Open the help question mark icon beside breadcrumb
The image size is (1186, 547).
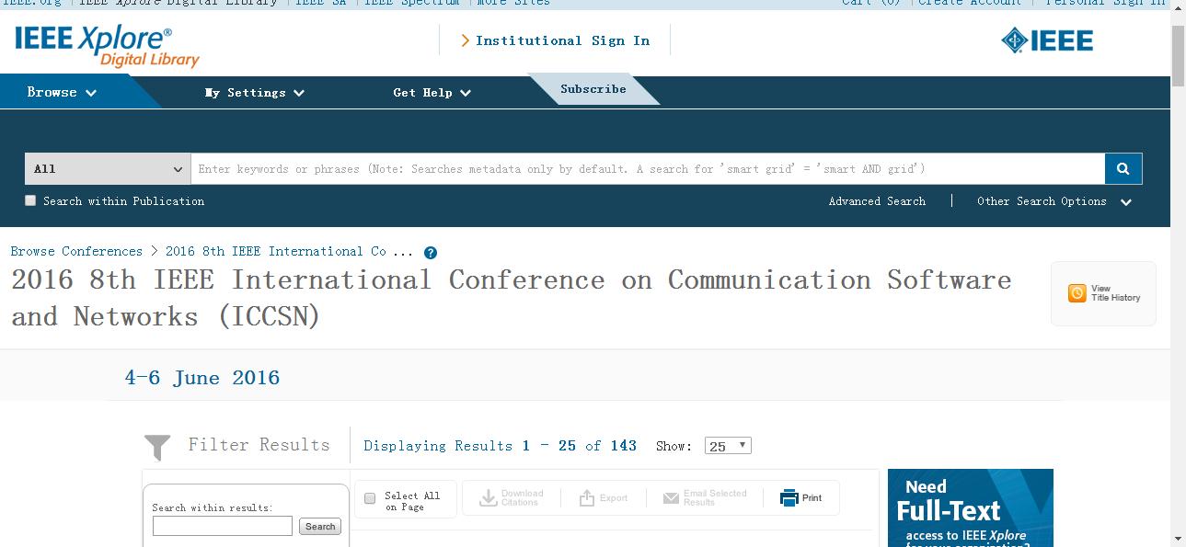431,253
